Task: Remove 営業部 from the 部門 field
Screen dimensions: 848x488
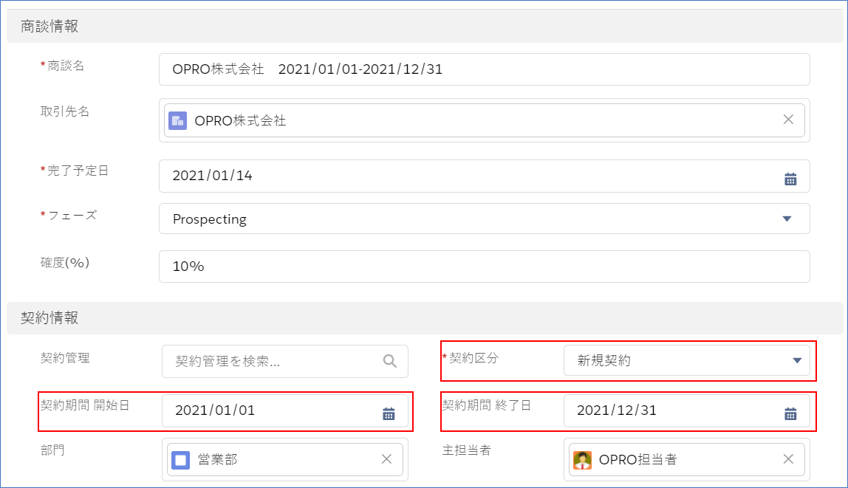Action: tap(386, 459)
